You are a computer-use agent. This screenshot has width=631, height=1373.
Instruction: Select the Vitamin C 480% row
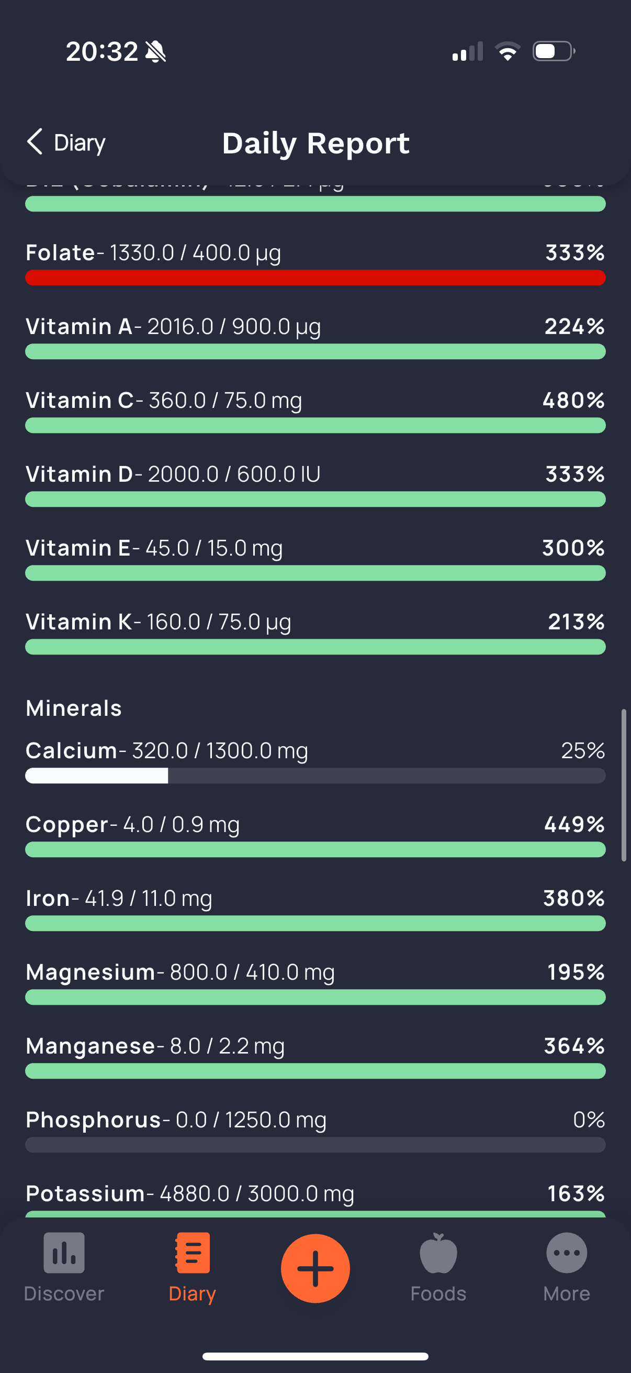point(315,411)
